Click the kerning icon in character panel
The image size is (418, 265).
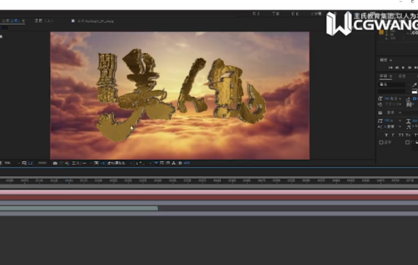pyautogui.click(x=381, y=104)
